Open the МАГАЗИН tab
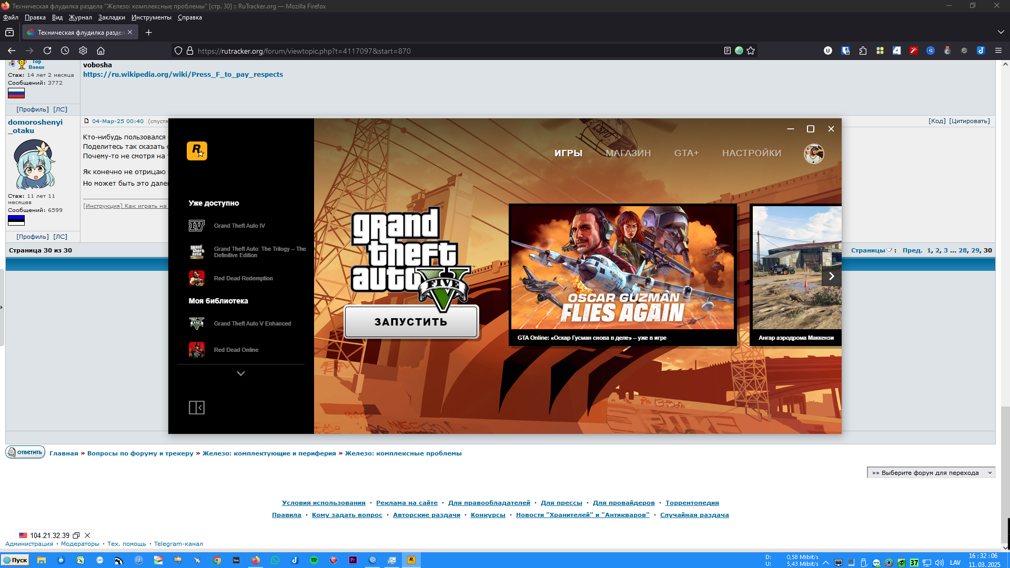The image size is (1010, 568). point(628,153)
